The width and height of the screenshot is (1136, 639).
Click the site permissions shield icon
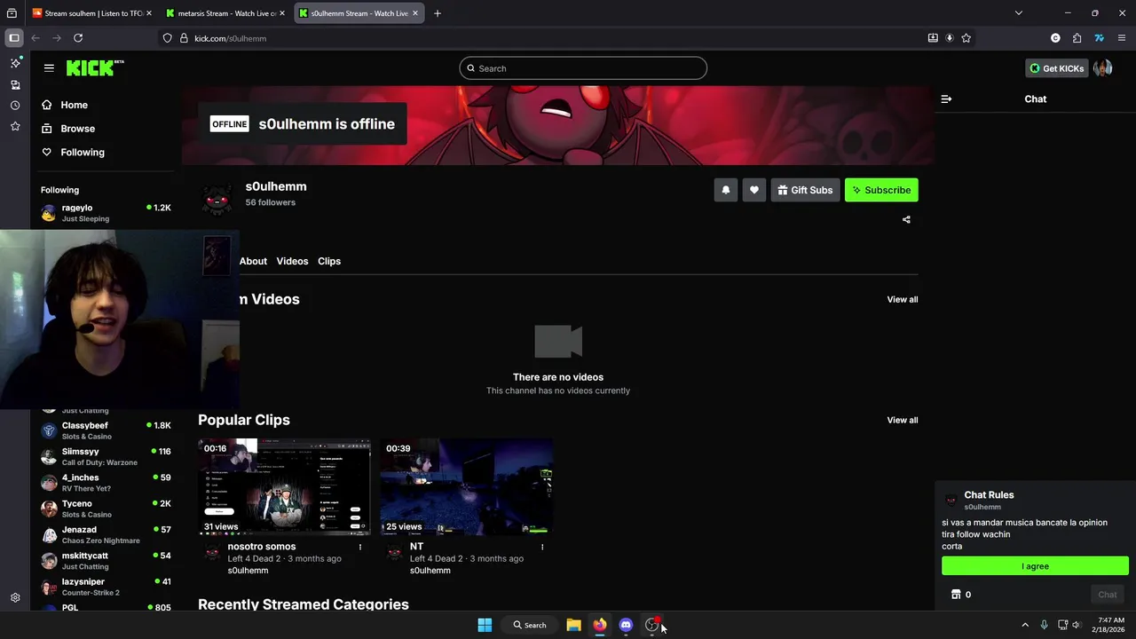coord(167,38)
